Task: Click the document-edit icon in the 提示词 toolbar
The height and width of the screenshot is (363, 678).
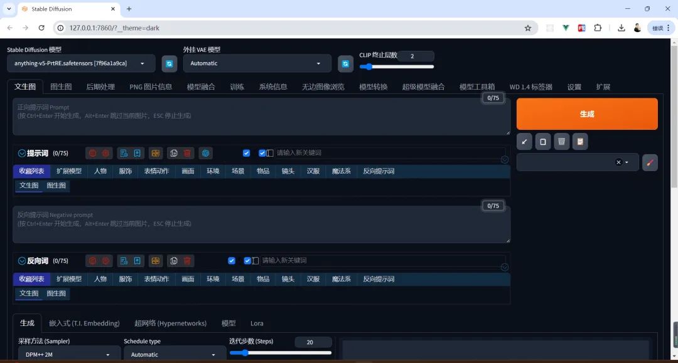Action: coord(124,153)
